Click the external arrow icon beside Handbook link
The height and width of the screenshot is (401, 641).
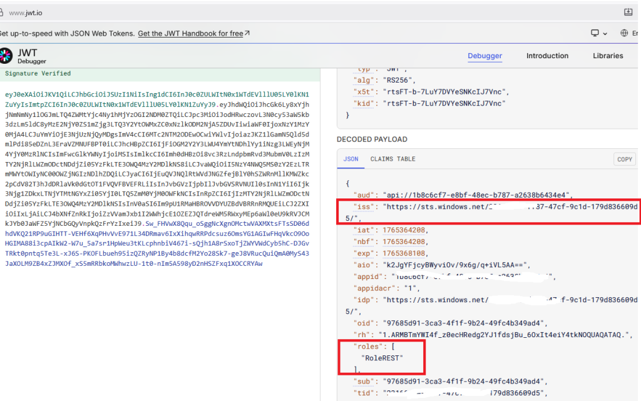(x=247, y=33)
